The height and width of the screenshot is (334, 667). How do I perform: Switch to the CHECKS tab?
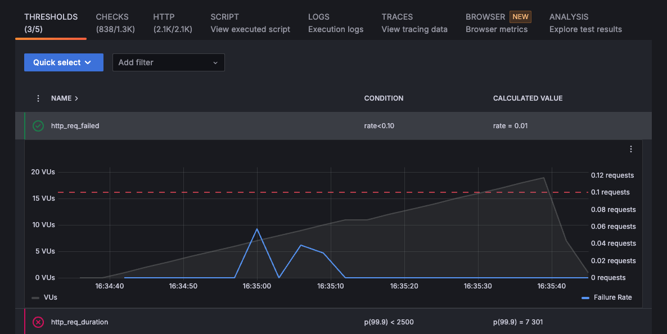point(115,23)
